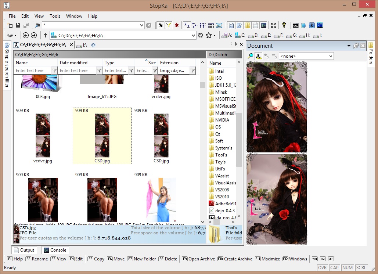
Task: Click the F5 Copy button
Action: (96, 259)
